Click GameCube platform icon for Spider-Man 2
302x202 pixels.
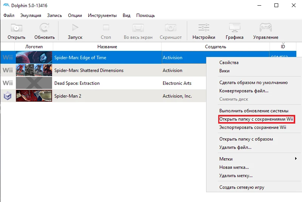click(x=8, y=96)
